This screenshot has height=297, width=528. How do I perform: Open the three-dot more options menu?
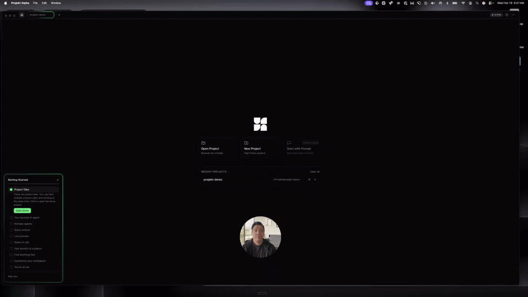coord(514,15)
